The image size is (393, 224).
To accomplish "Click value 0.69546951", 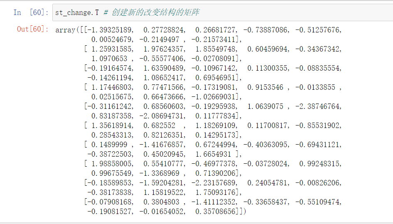I will (215, 78).
